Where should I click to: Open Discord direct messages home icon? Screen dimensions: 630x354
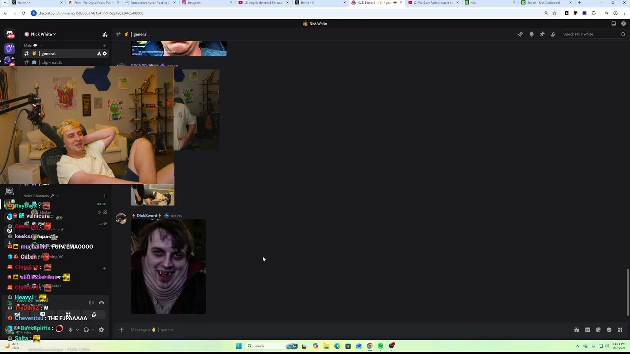(10, 34)
